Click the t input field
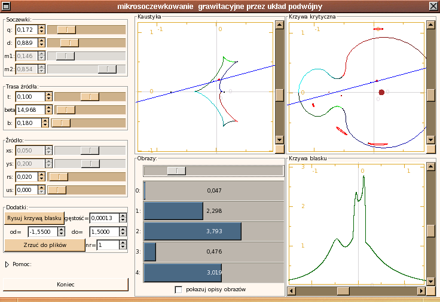440x302 pixels. click(x=30, y=96)
